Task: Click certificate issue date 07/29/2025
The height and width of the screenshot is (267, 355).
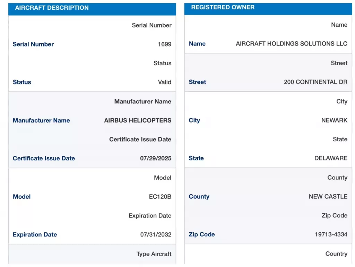Action: pos(156,158)
